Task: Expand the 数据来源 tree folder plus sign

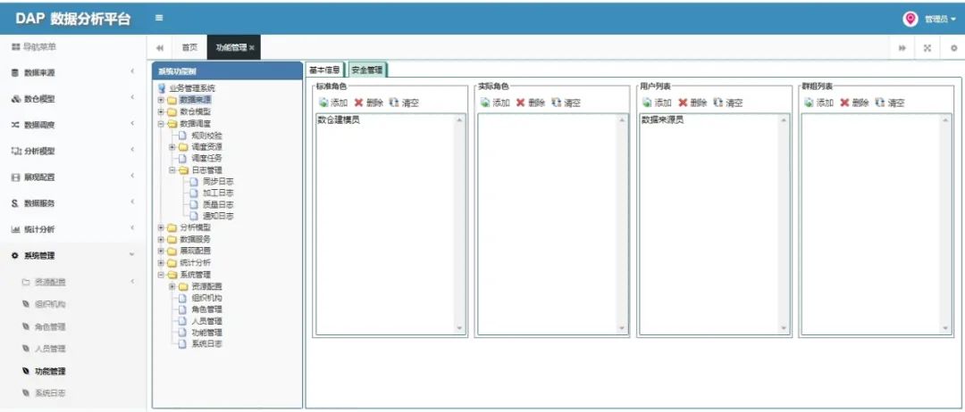Action: [161, 100]
